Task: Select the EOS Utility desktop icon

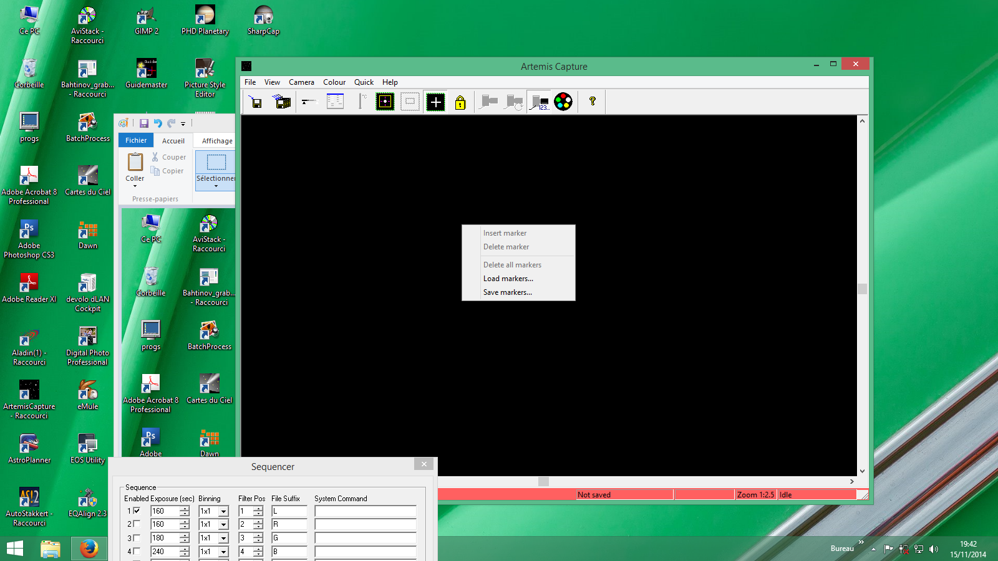Action: (87, 449)
